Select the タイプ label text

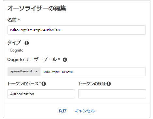[x=14, y=43]
